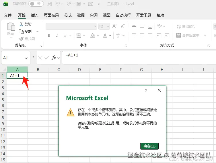Open the 文件 menu tab

pos(8,15)
